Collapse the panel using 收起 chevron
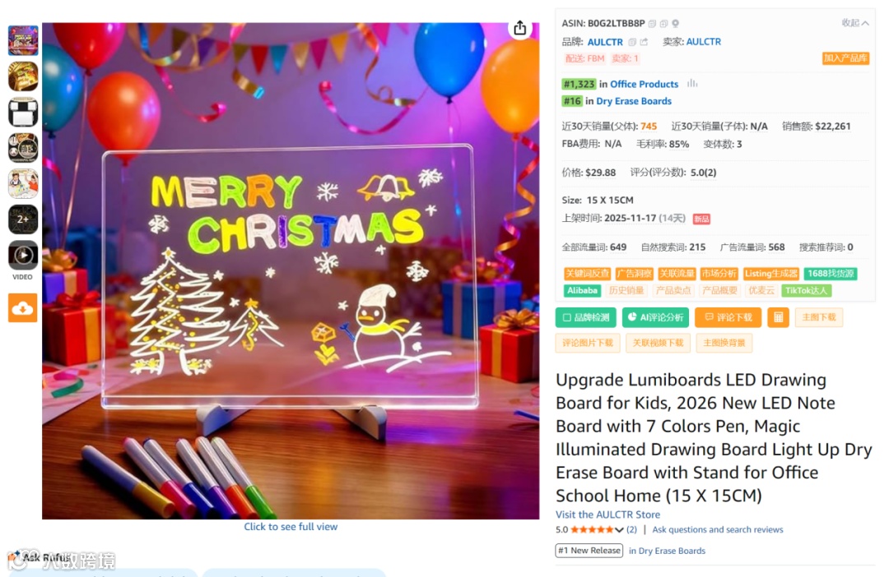This screenshot has width=889, height=577. [x=855, y=23]
